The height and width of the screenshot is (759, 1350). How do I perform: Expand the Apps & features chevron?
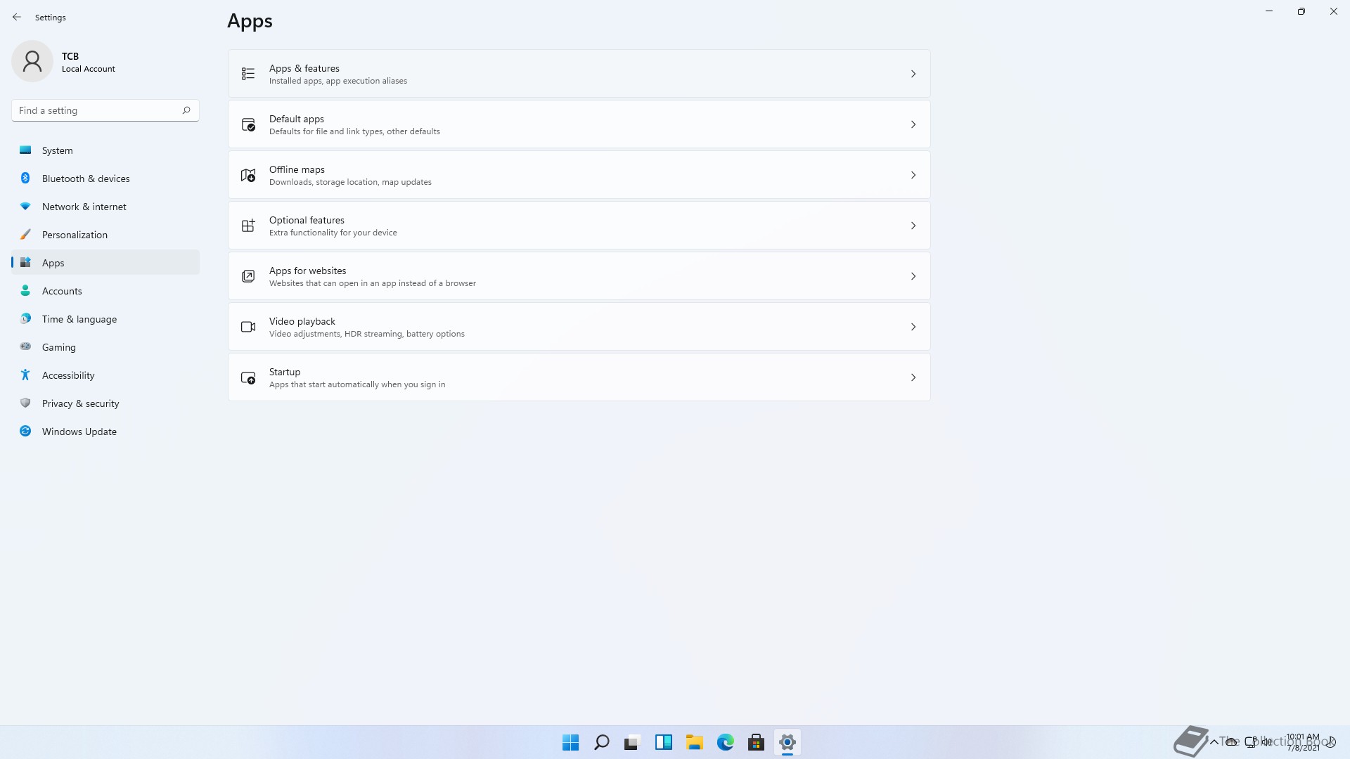pos(913,74)
